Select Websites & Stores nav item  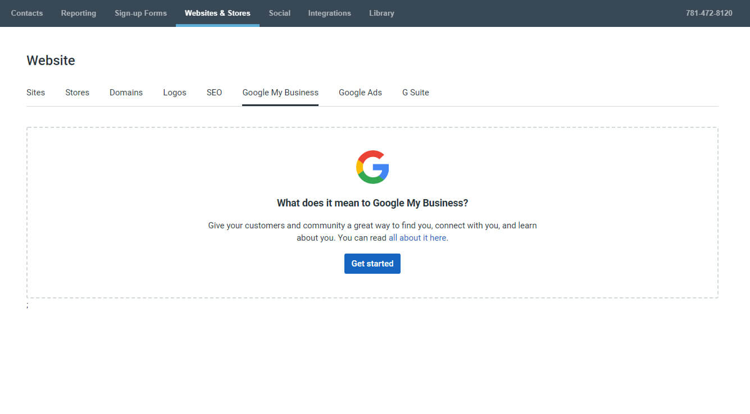(217, 13)
